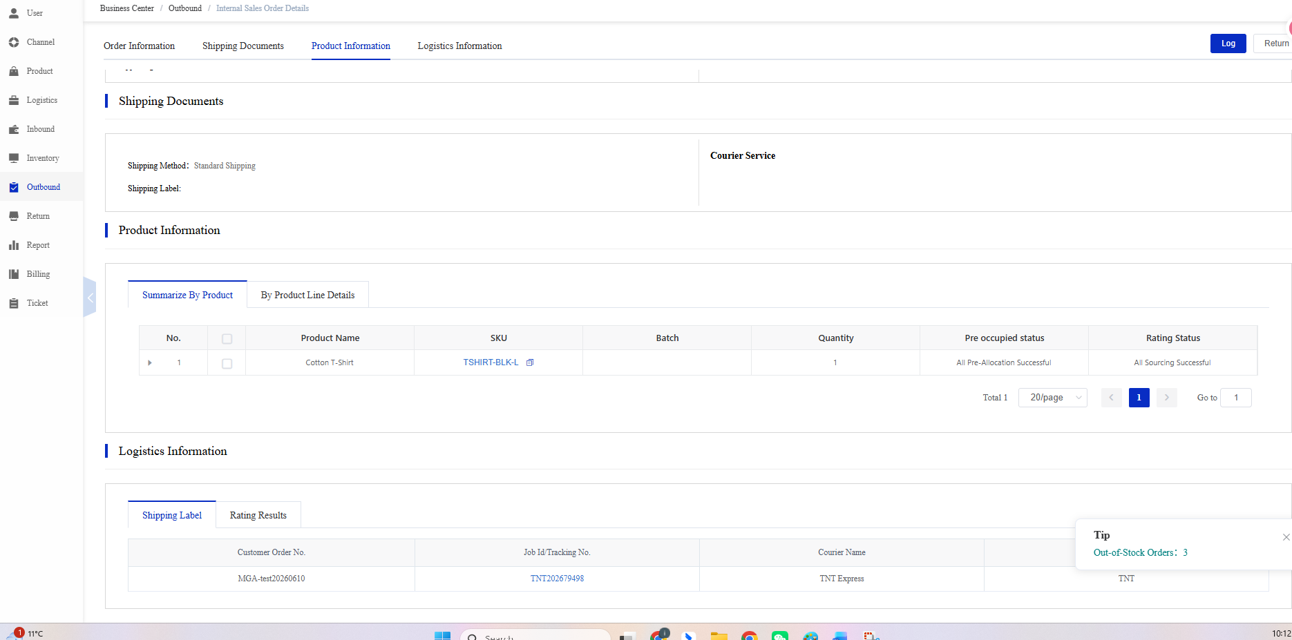Open the TSHIRT-BLK-L SKU link

tap(491, 362)
